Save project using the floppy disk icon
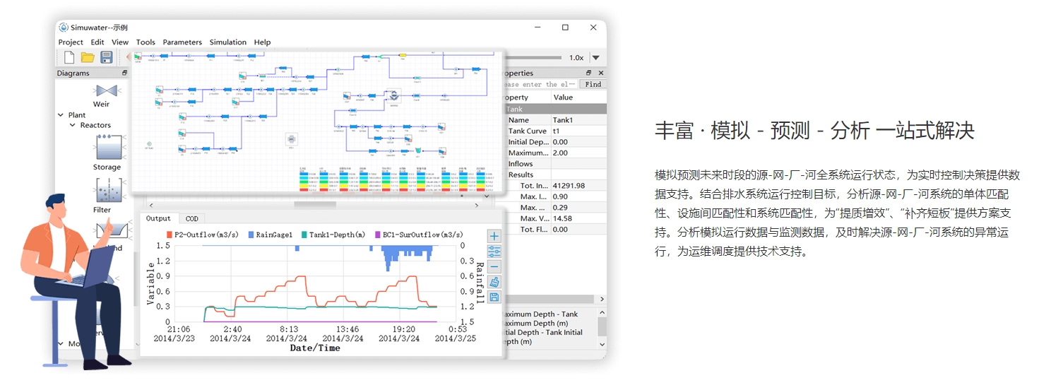This screenshot has height=390, width=1039. [x=106, y=57]
